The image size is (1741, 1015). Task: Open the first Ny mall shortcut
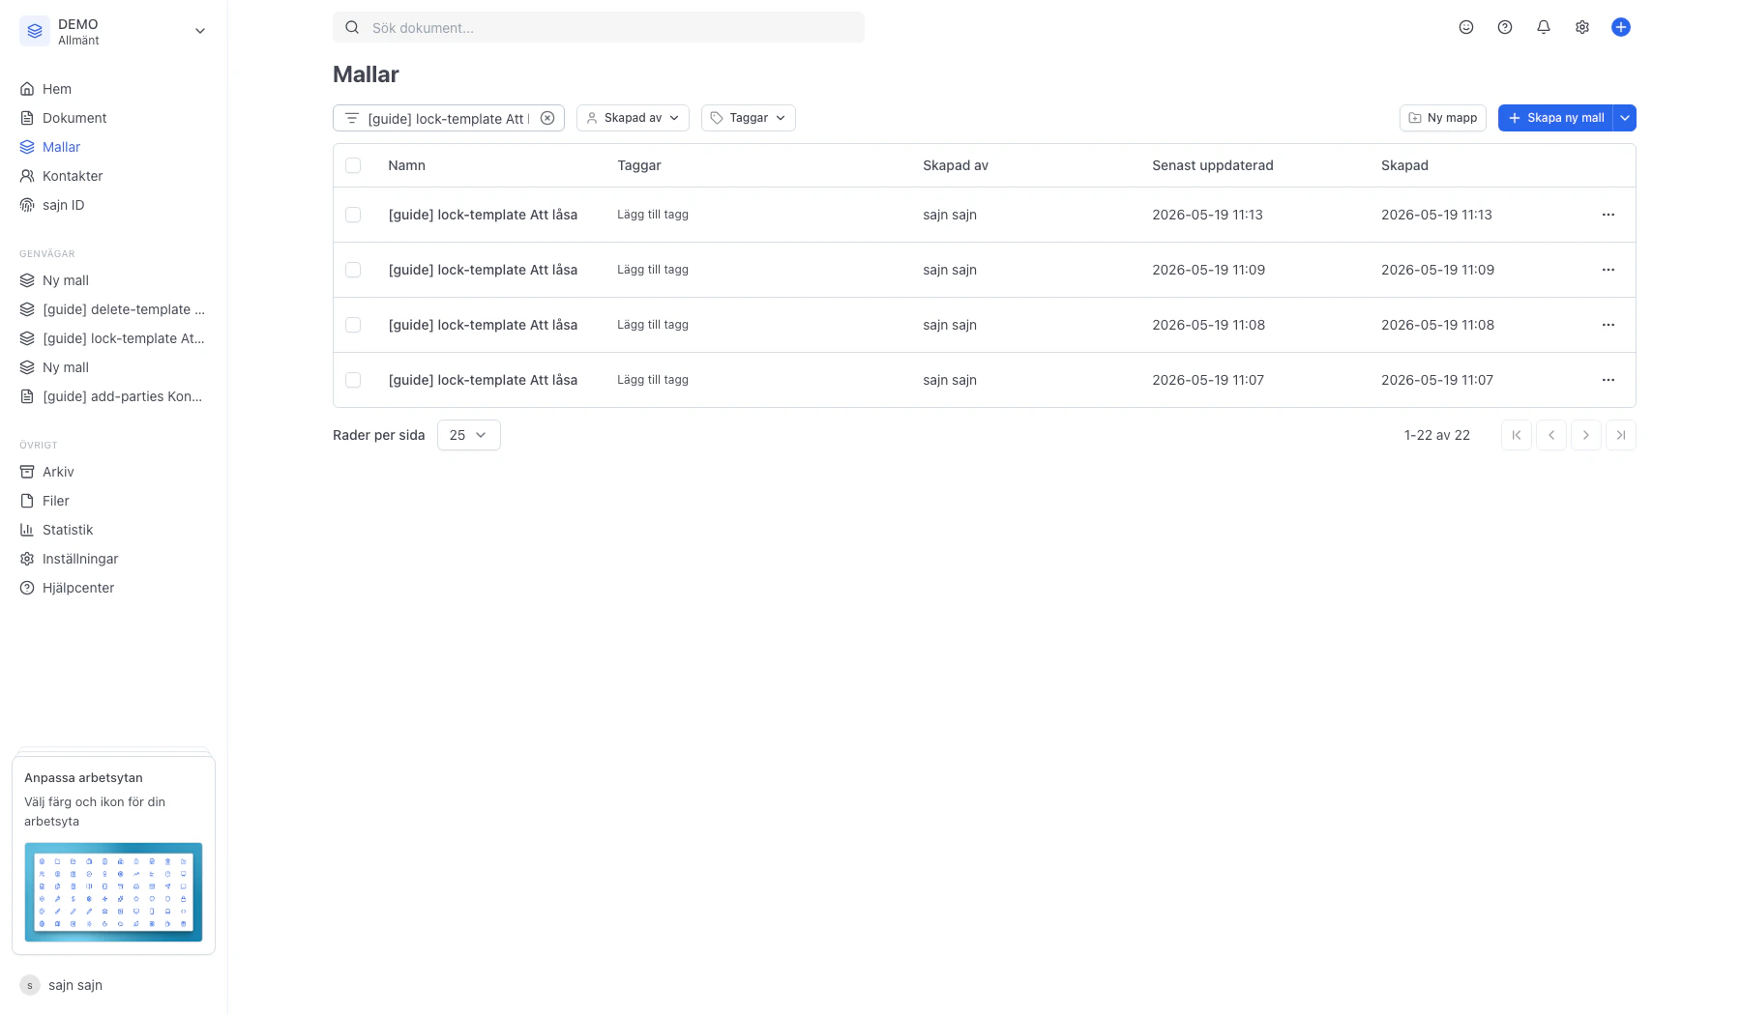pyautogui.click(x=66, y=280)
